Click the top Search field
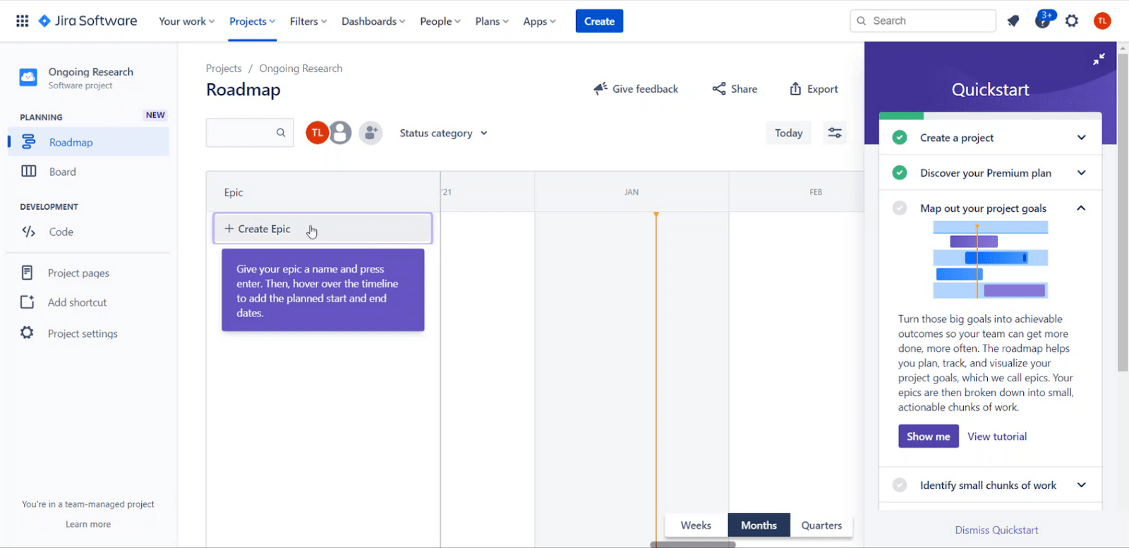The image size is (1129, 548). pos(923,21)
